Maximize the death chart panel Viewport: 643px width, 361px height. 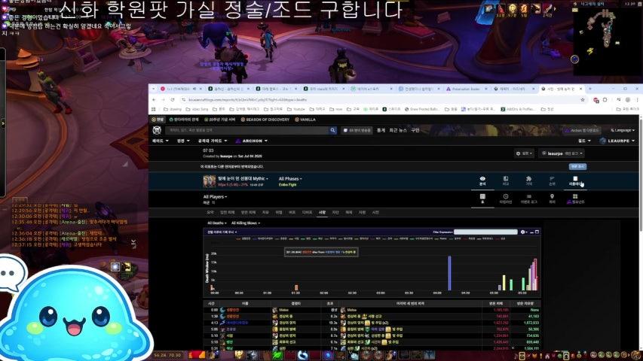point(537,232)
